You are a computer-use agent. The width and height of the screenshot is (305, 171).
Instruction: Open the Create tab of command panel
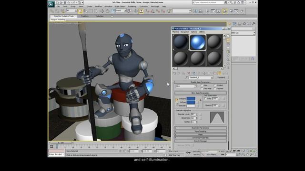coord(230,24)
